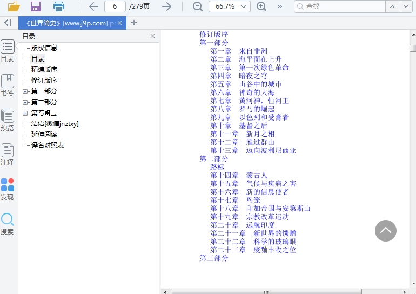
Task: Open the 书签 bookmarks panel
Action: 8,85
